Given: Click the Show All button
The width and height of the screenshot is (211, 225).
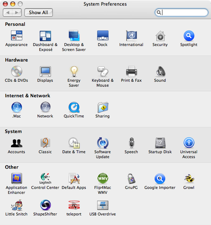Looking at the screenshot, I should click(39, 12).
